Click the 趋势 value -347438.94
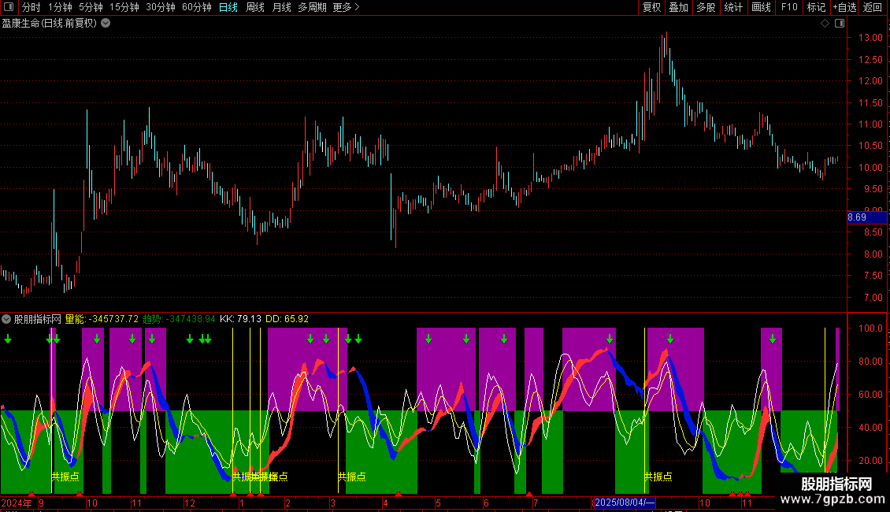 pyautogui.click(x=191, y=319)
